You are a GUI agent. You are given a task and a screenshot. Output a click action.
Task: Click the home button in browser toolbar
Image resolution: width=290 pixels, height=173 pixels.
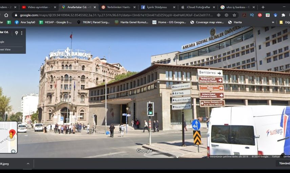coord(6,15)
